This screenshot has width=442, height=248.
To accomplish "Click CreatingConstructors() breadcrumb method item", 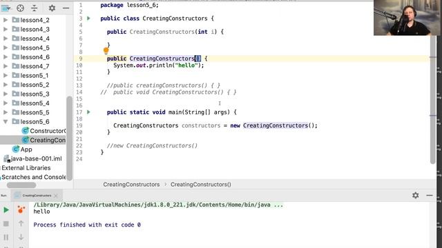I will pyautogui.click(x=201, y=185).
